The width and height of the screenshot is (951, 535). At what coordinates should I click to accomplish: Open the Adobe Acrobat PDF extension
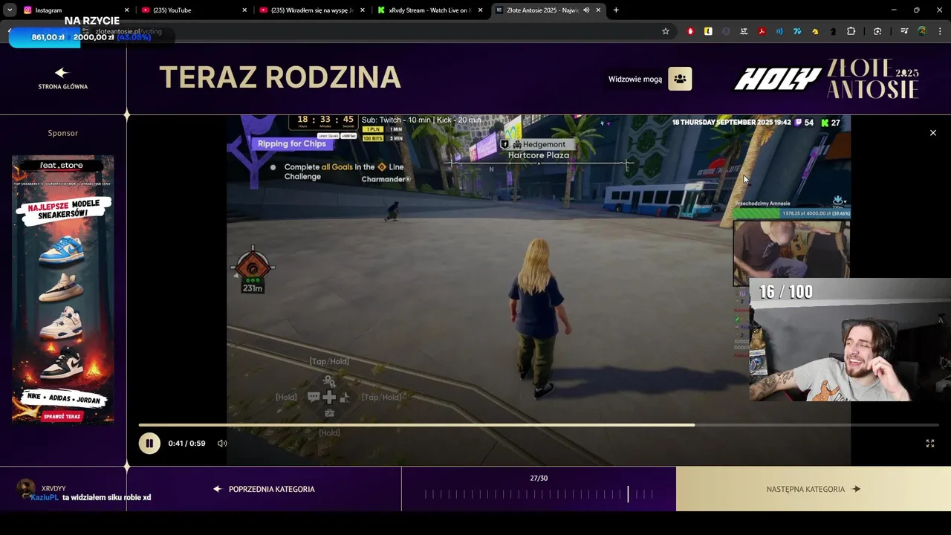(762, 31)
